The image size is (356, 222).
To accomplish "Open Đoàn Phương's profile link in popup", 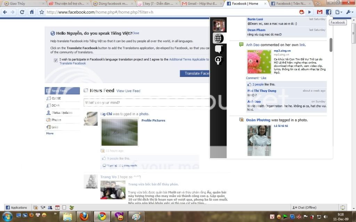I will click(x=258, y=120).
